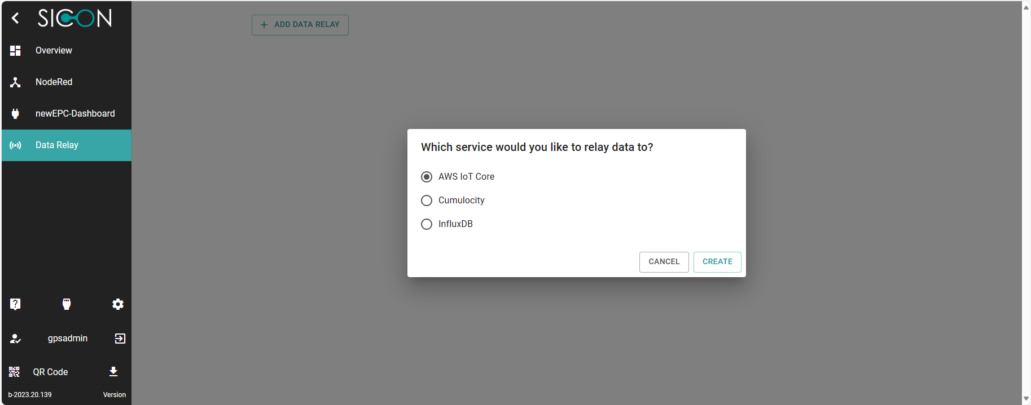Click the logout icon next to gpsadmin
This screenshot has height=405, width=1031.
point(120,339)
